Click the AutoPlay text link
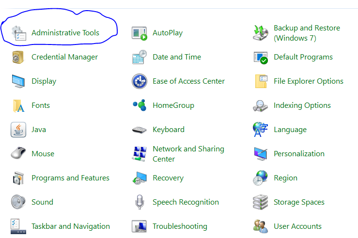Image resolution: width=358 pixels, height=238 pixels. click(x=168, y=33)
